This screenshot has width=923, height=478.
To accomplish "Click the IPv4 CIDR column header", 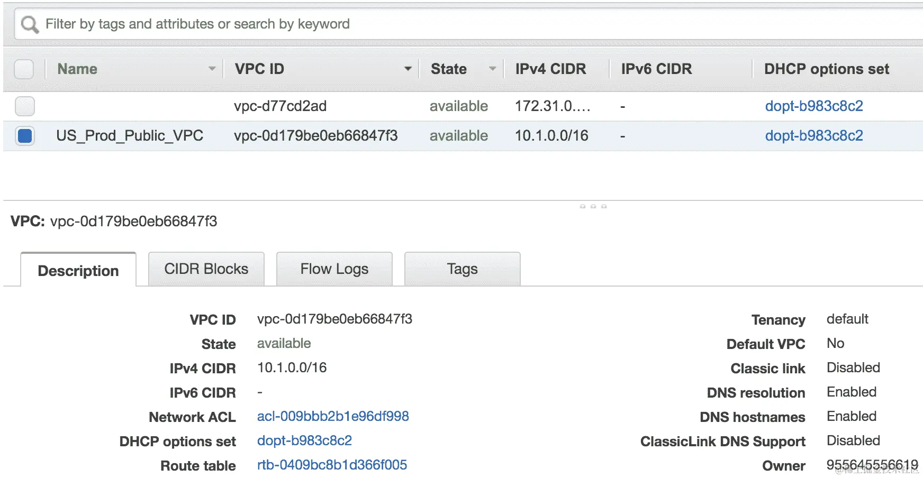I will coord(550,69).
